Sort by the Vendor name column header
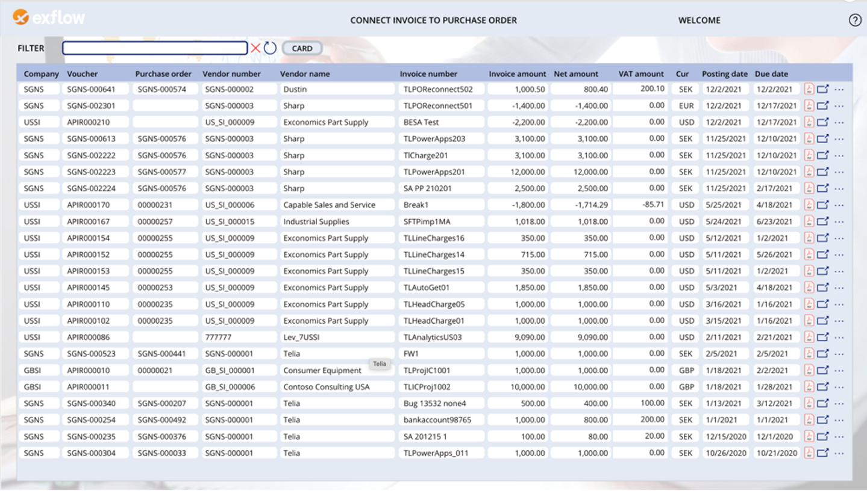The image size is (867, 491). [x=305, y=74]
